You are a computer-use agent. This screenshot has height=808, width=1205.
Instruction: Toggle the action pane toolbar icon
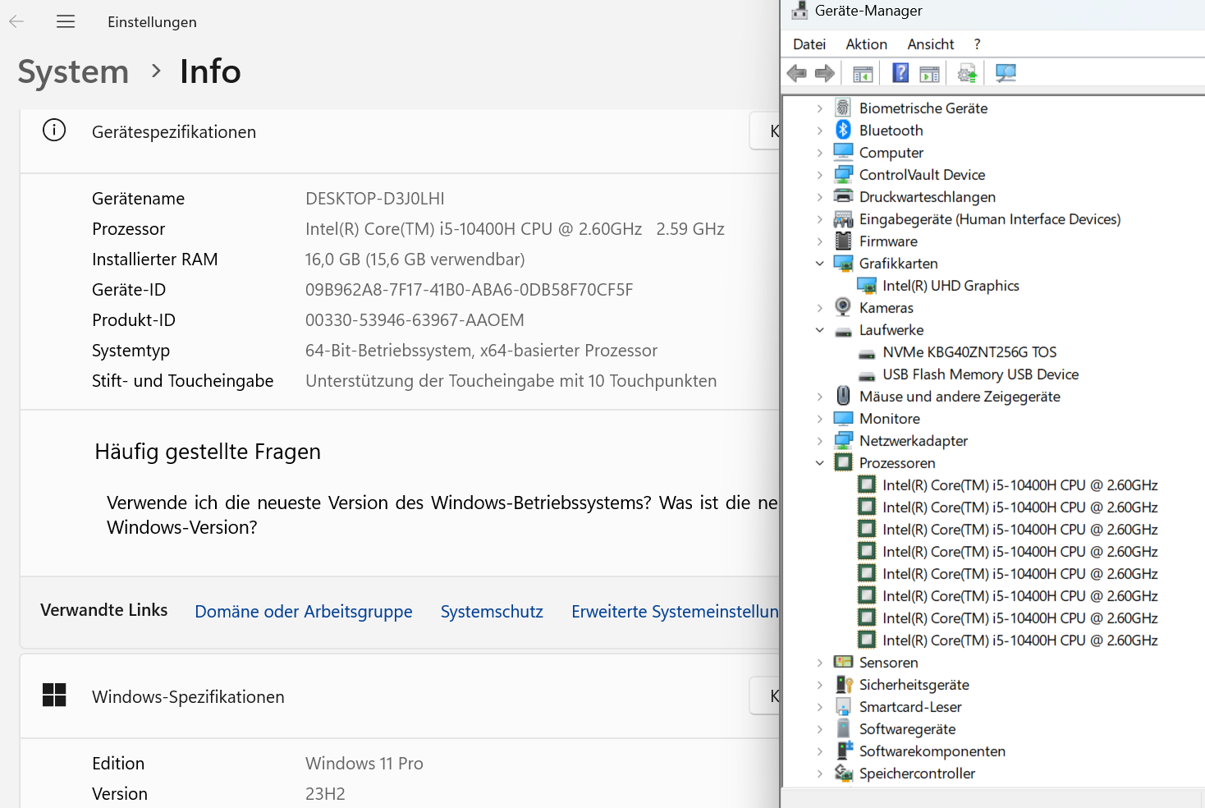coord(929,74)
